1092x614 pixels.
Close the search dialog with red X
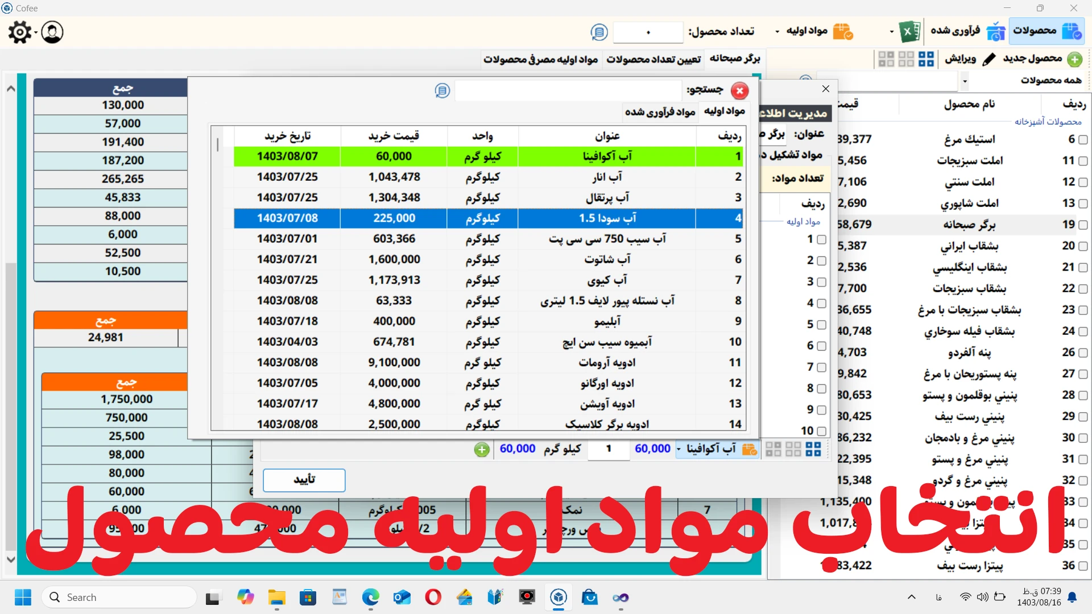[x=739, y=91]
